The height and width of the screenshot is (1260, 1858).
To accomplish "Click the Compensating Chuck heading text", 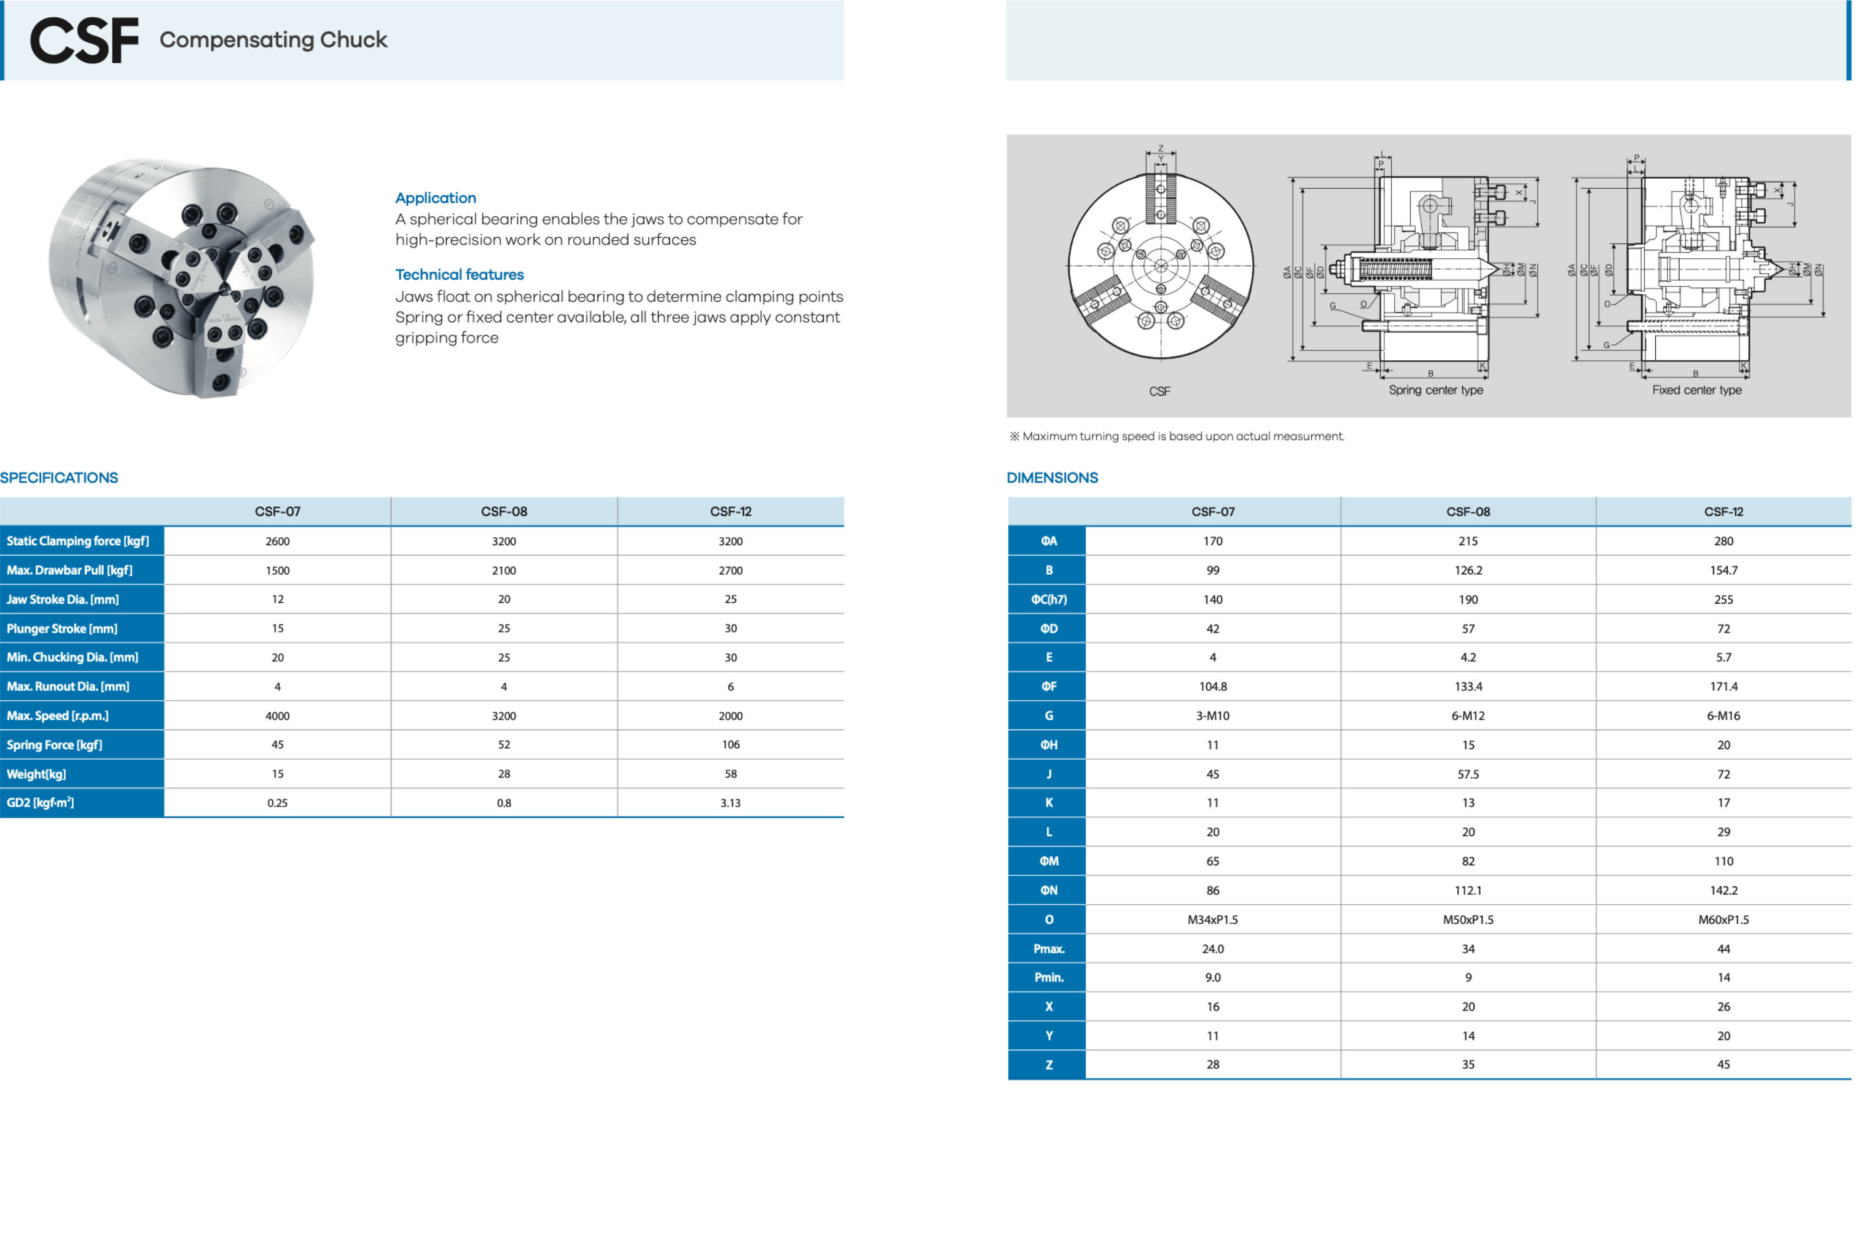I will [x=273, y=40].
